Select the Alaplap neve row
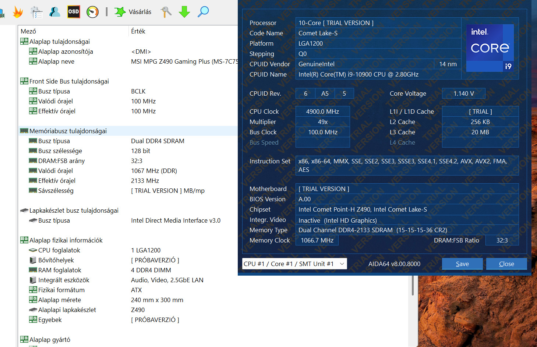537x347 pixels. [128, 61]
